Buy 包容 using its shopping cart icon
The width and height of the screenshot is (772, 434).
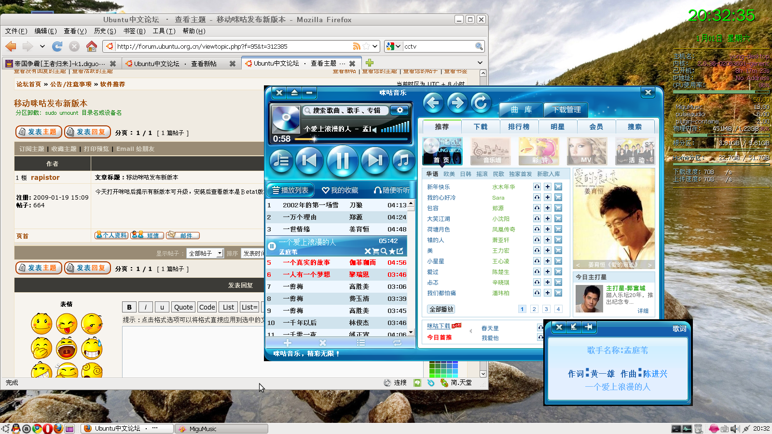[x=558, y=208]
